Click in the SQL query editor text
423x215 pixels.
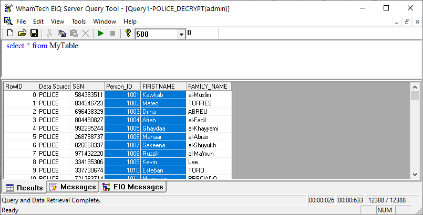tap(42, 46)
